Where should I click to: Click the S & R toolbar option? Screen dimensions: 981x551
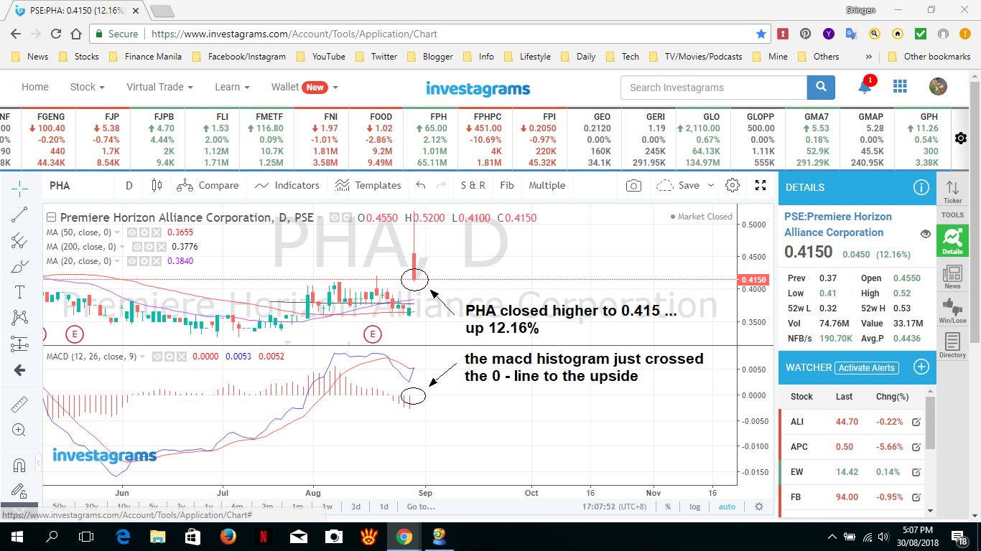[473, 185]
